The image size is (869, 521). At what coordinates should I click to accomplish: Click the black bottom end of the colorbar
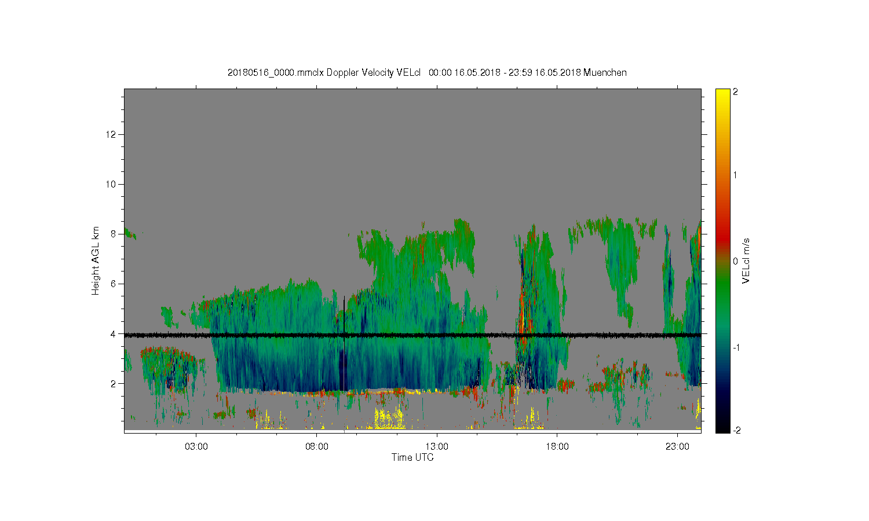(722, 427)
